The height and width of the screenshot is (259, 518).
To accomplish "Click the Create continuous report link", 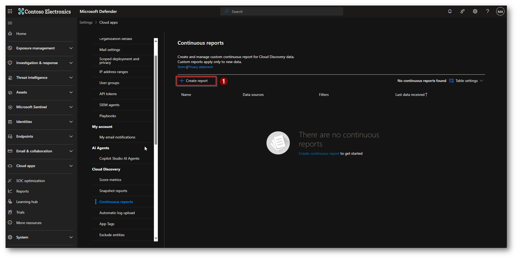I will [x=319, y=154].
